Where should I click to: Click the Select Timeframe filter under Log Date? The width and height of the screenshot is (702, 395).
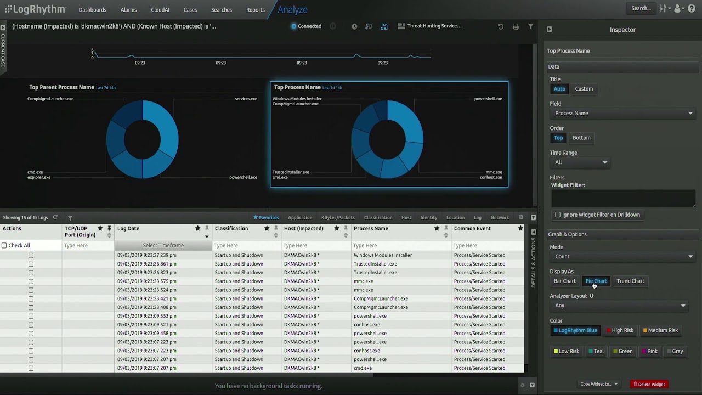coord(163,246)
